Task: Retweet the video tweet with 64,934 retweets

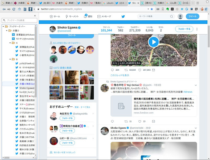Action: [x=126, y=70]
